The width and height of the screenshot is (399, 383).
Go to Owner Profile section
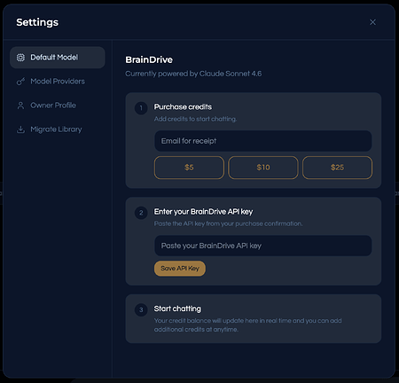pos(58,106)
